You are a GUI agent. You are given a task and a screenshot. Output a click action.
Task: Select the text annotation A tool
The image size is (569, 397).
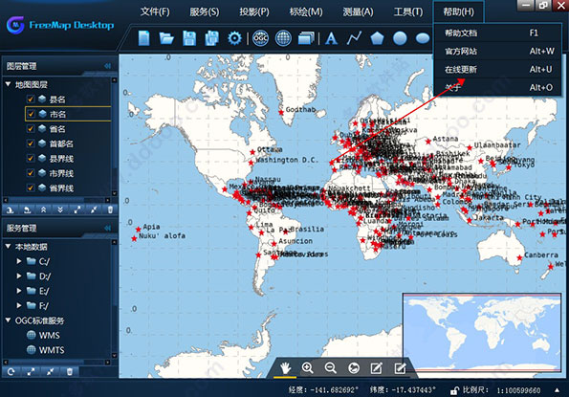tap(331, 38)
